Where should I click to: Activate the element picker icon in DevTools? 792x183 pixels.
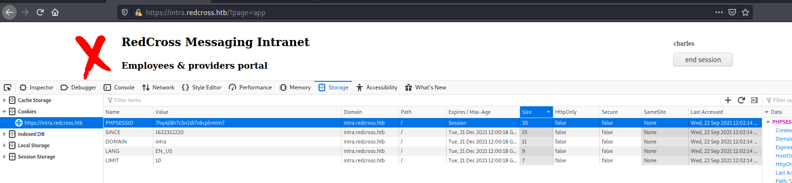pyautogui.click(x=8, y=88)
